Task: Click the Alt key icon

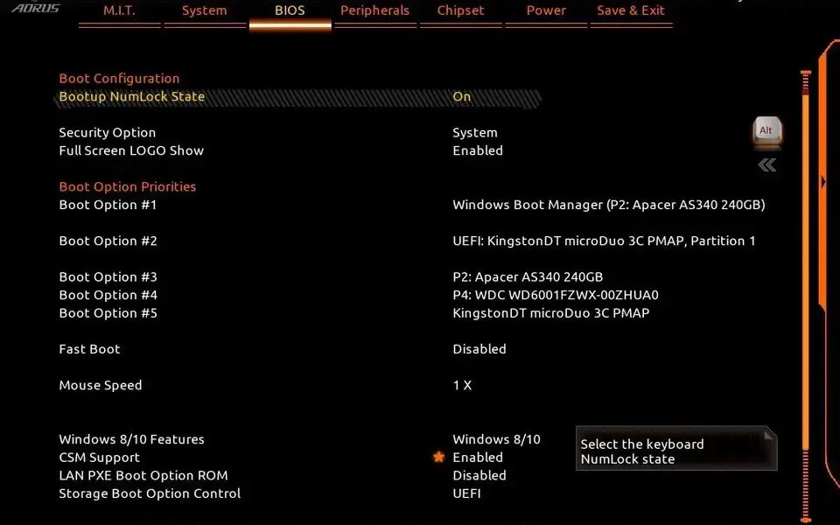Action: point(766,130)
